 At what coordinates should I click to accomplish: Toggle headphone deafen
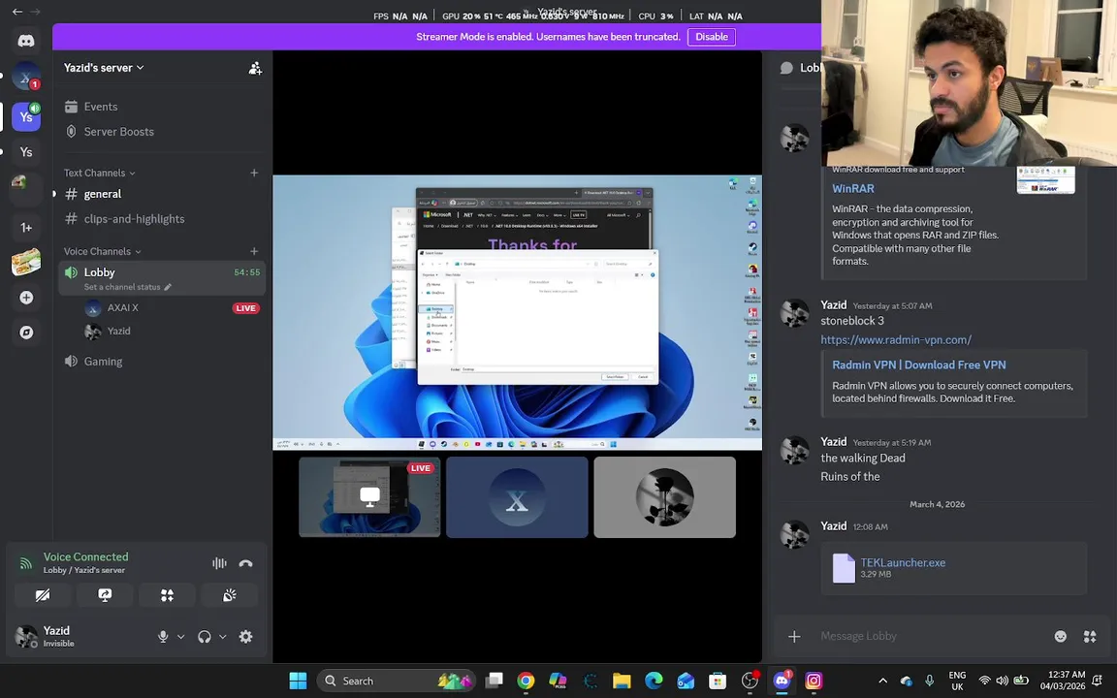click(x=205, y=637)
